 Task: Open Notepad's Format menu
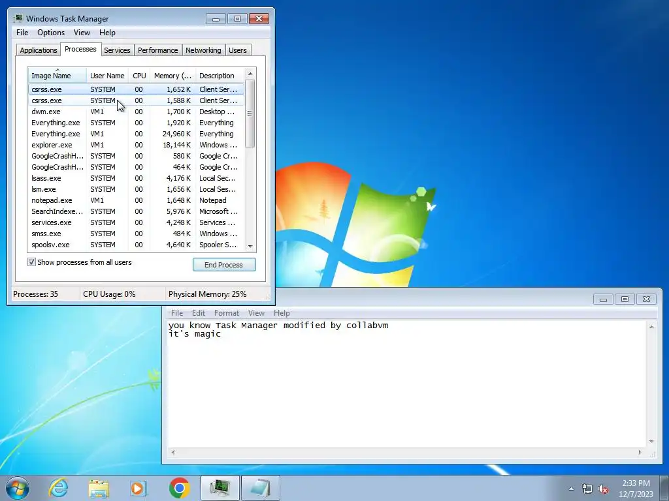click(227, 313)
